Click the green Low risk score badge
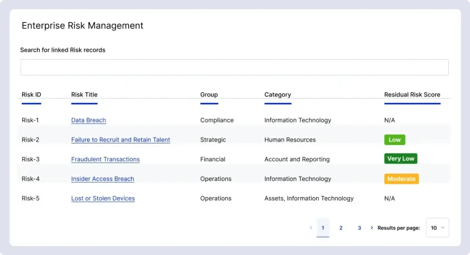Screen dimensions: 470x255 click(394, 140)
